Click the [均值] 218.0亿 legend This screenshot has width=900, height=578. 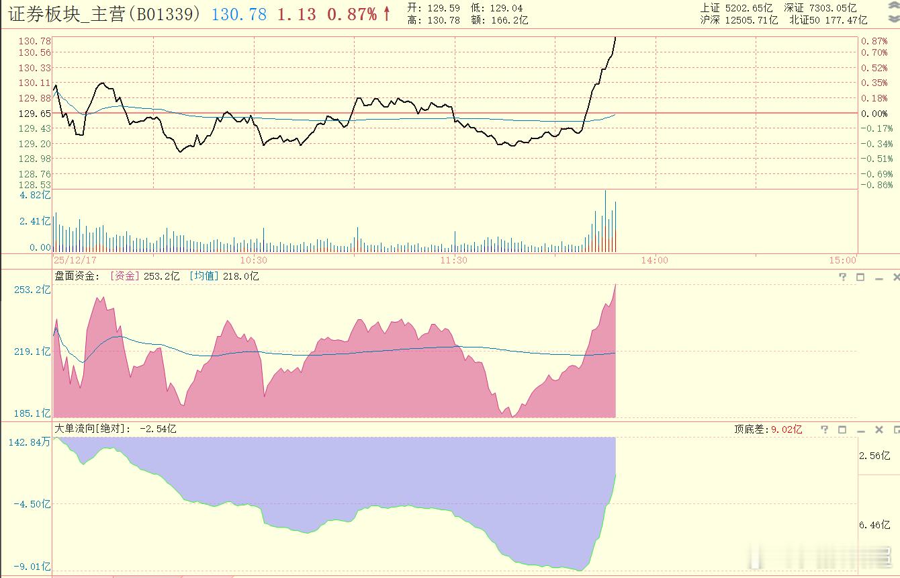click(224, 276)
